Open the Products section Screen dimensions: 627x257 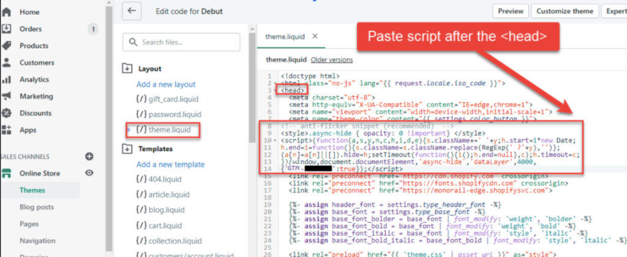34,45
